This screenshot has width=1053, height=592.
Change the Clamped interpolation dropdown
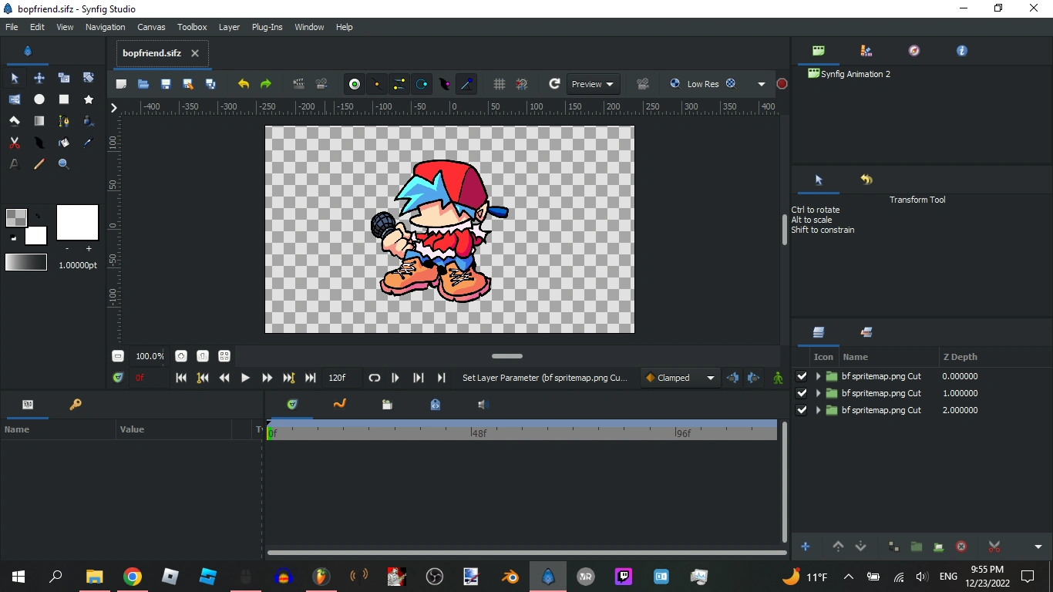click(679, 378)
